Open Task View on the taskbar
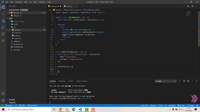The width and height of the screenshot is (200, 112). click(54, 109)
